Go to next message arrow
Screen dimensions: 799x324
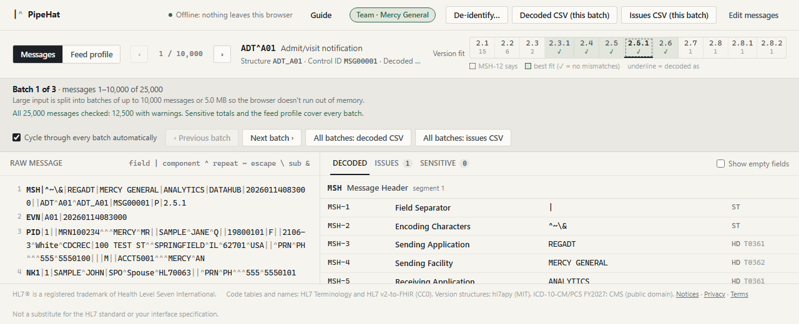click(x=222, y=54)
